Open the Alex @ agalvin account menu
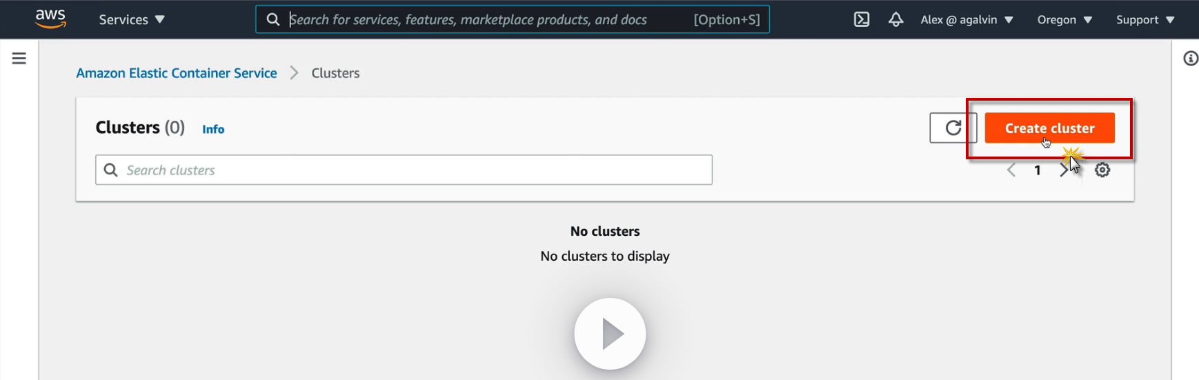The width and height of the screenshot is (1199, 380). 967,19
